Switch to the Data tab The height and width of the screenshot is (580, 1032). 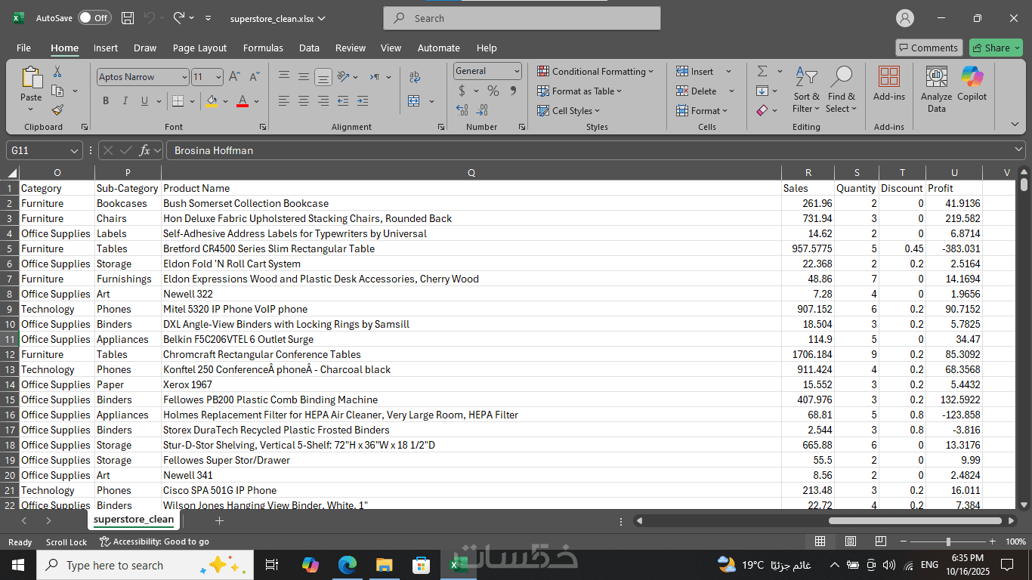[309, 48]
